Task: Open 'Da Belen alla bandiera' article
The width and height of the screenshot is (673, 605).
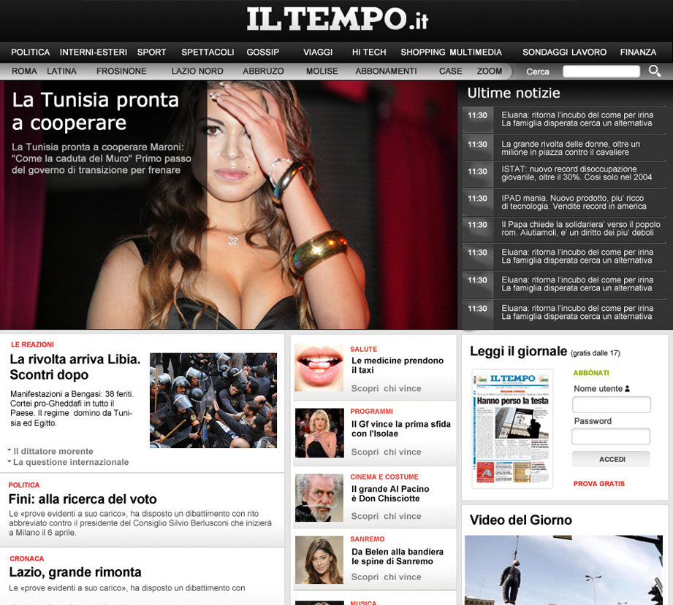Action: pyautogui.click(x=398, y=557)
